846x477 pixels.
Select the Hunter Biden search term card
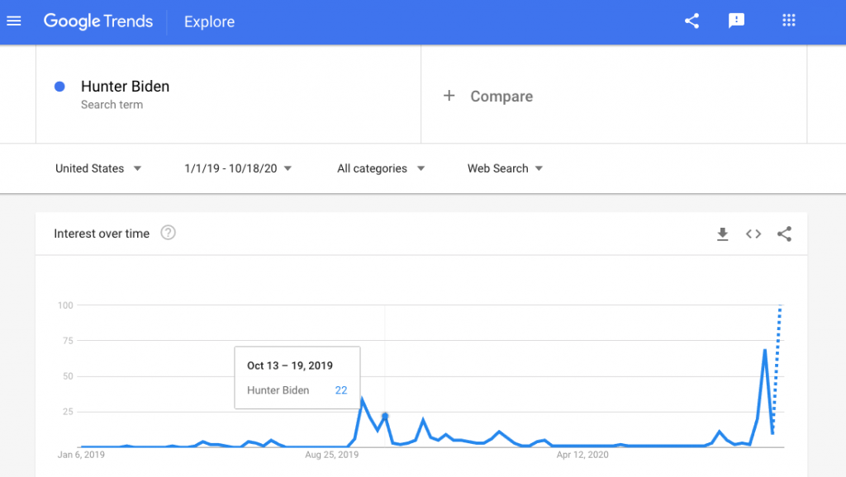125,86
